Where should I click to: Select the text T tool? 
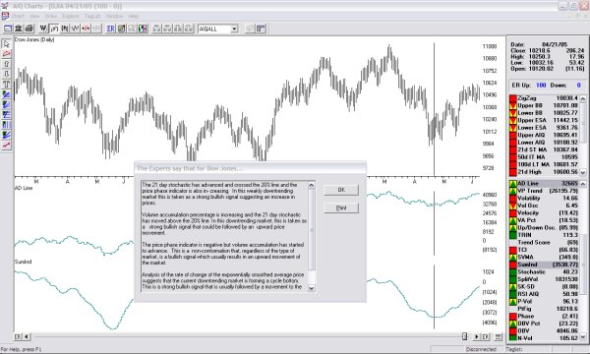(x=7, y=85)
